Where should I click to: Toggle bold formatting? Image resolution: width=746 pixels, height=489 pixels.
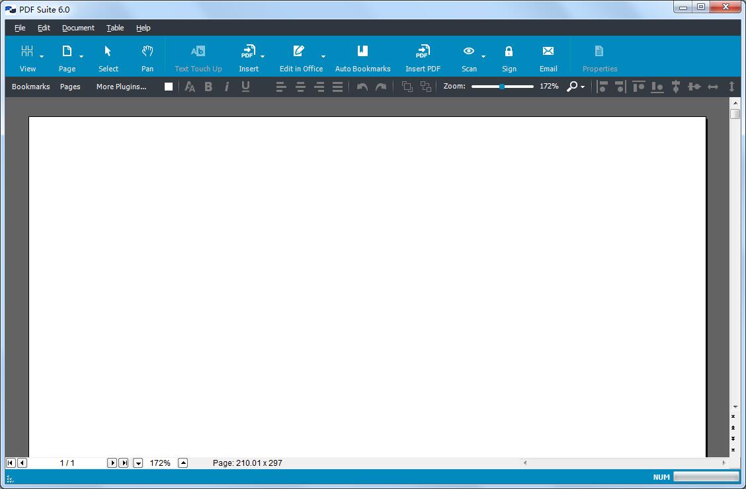[x=208, y=87]
